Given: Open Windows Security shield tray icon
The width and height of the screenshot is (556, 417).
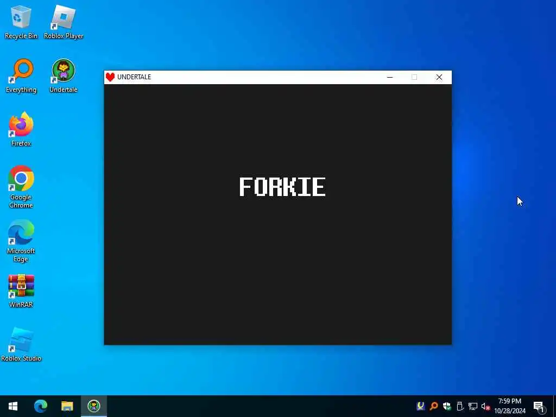Looking at the screenshot, I should 447,406.
